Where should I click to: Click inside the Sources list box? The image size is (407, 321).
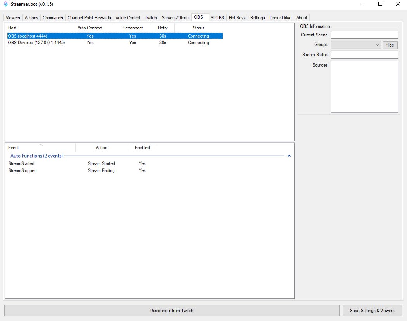(365, 87)
